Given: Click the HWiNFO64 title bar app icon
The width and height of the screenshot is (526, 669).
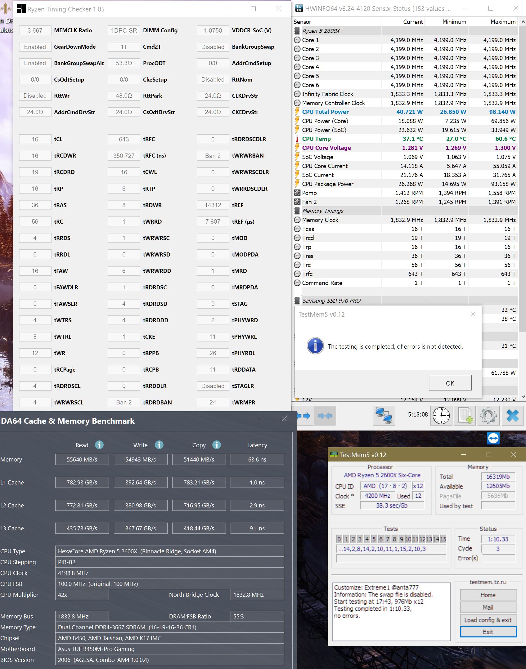Looking at the screenshot, I should point(299,8).
